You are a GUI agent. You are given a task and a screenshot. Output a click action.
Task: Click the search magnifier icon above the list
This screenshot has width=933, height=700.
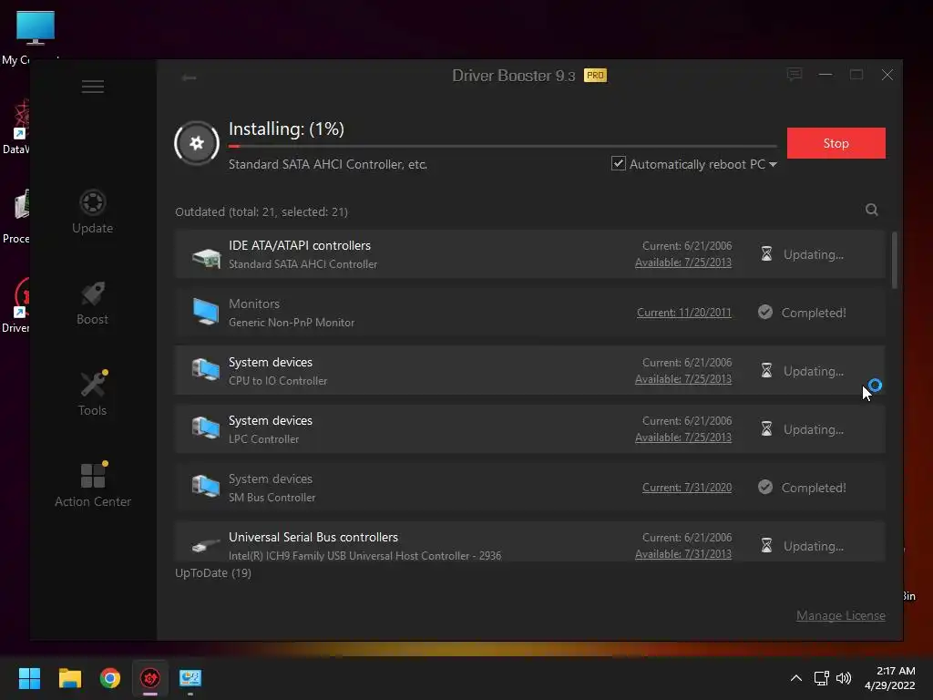click(x=872, y=210)
